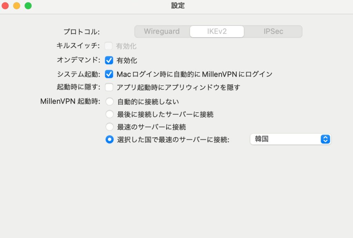
Task: Switch to the IKEv2 protocol
Action: [x=217, y=31]
